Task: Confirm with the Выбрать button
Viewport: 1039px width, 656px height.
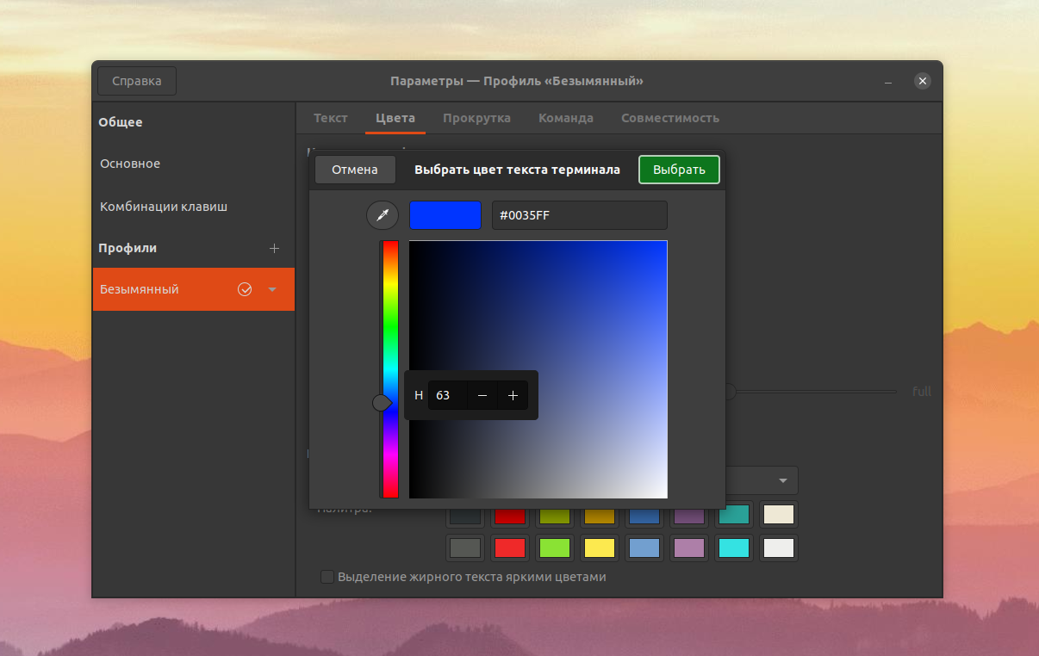Action: 679,170
